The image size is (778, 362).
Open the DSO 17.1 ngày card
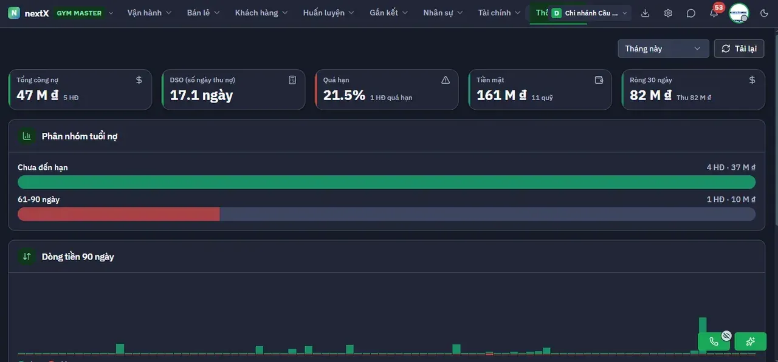click(233, 90)
